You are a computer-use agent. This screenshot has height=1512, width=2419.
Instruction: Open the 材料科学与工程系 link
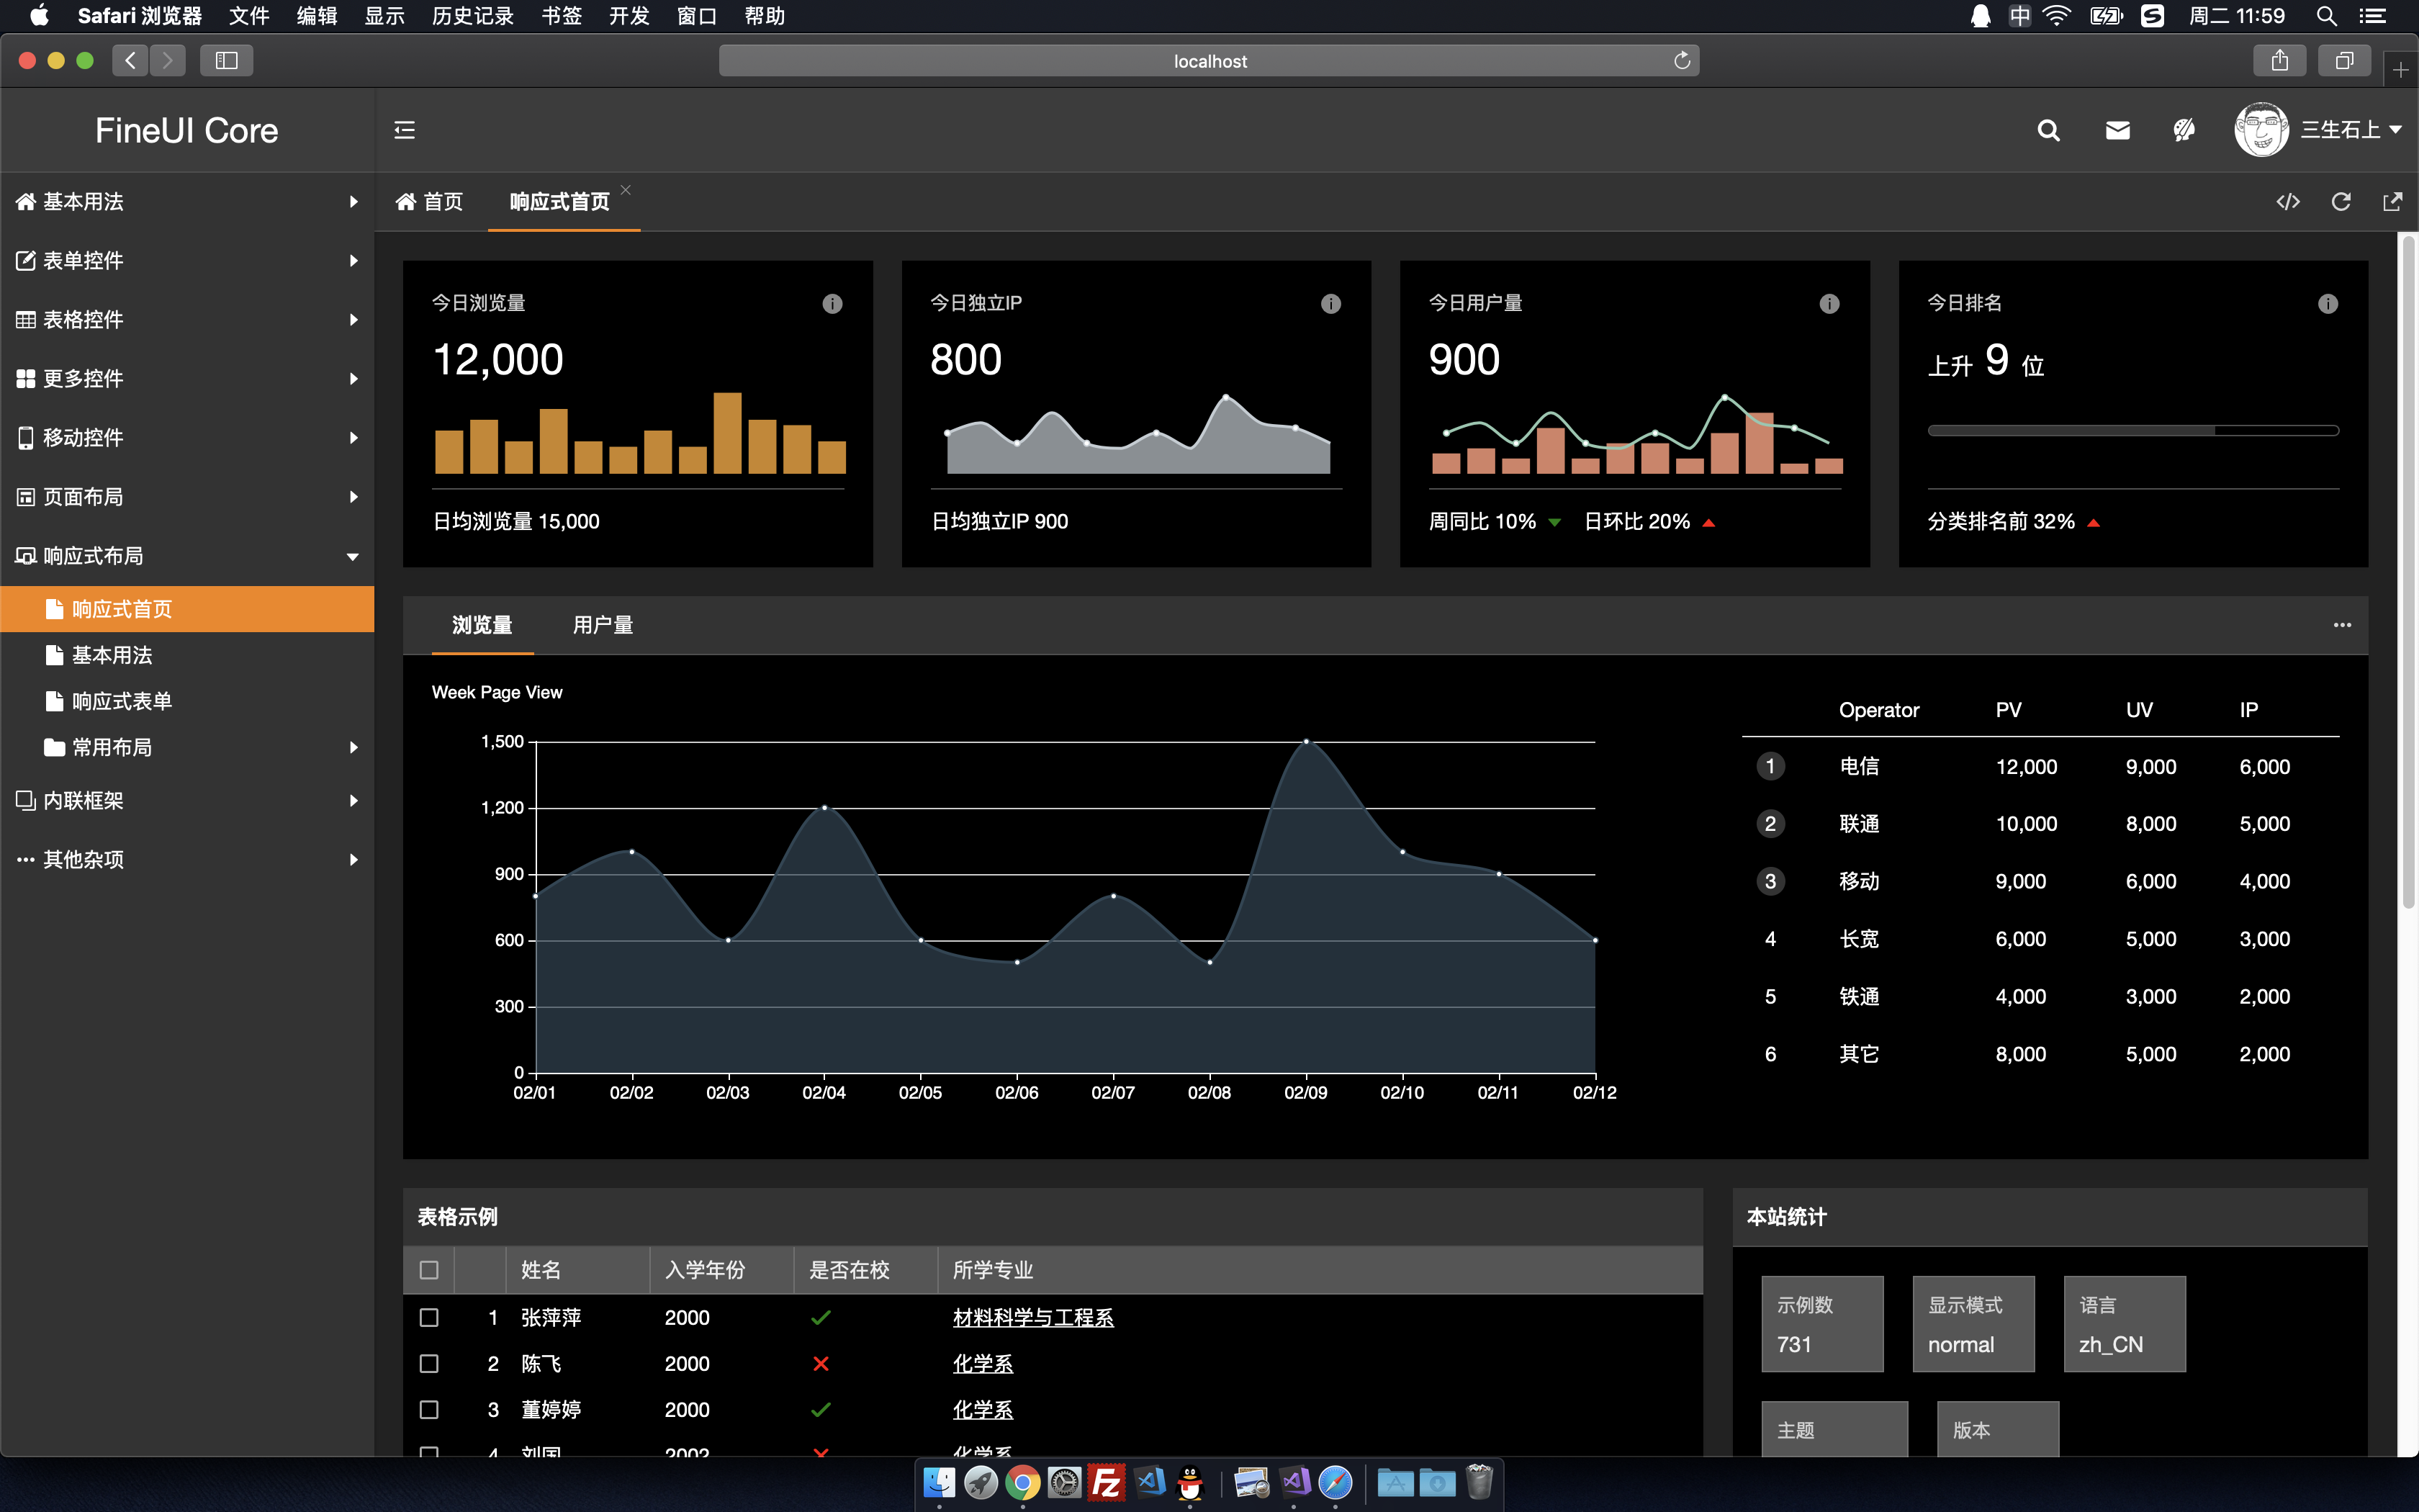click(1032, 1317)
